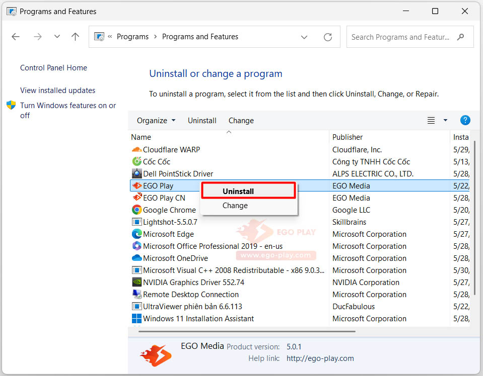Click the UltraViewer program icon
Viewport: 483px width, 376px height.
(136, 306)
